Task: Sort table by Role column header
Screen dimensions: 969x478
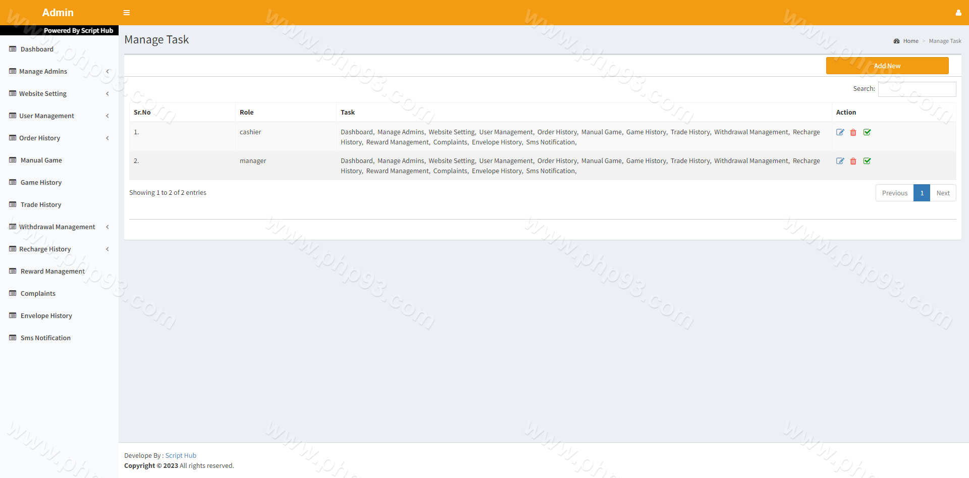Action: pyautogui.click(x=247, y=113)
